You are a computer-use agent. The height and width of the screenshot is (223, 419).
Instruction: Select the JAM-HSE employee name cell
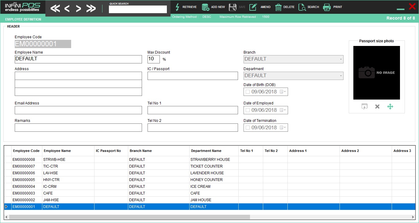coord(68,200)
